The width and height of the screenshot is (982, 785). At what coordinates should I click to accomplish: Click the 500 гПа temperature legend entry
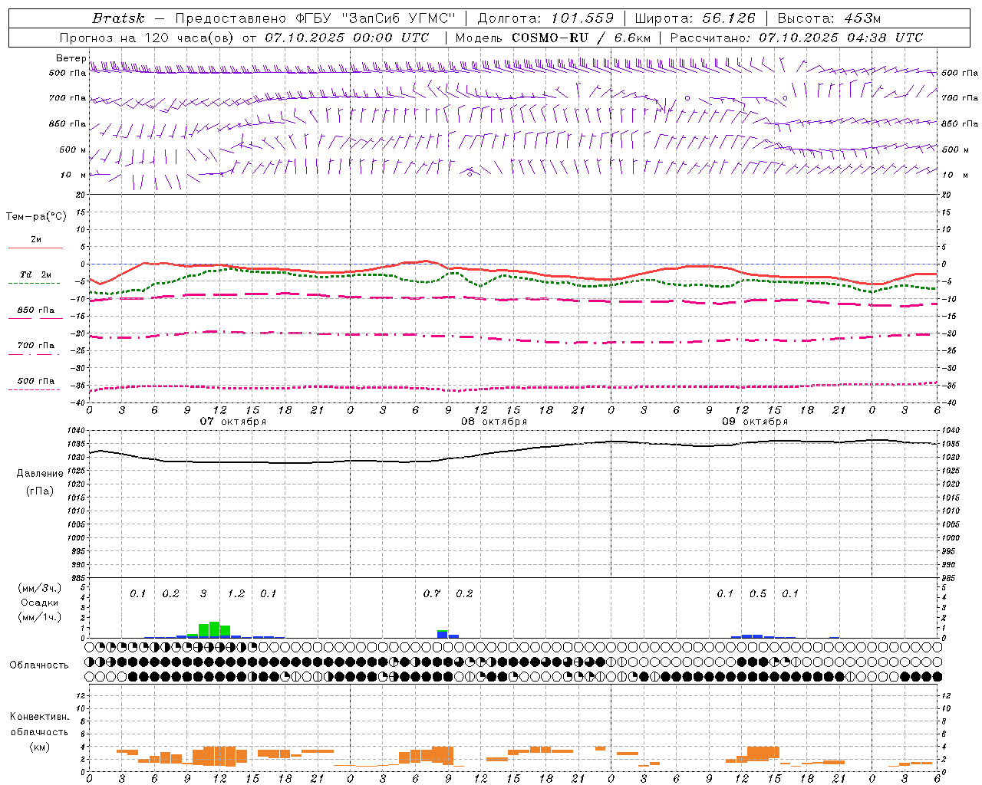coord(35,381)
